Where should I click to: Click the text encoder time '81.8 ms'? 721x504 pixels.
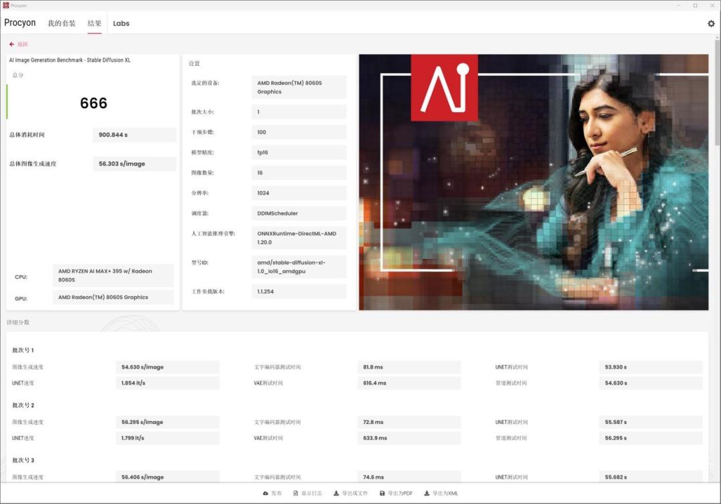tap(409, 367)
